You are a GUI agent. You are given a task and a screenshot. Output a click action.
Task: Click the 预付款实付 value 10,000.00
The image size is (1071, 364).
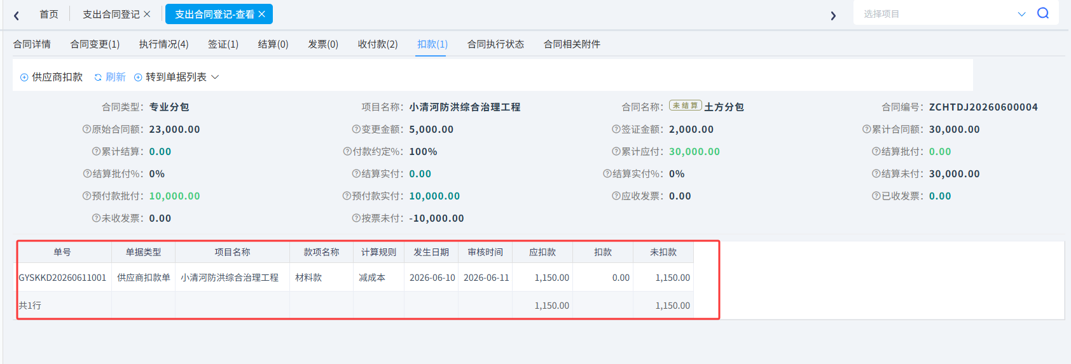434,196
